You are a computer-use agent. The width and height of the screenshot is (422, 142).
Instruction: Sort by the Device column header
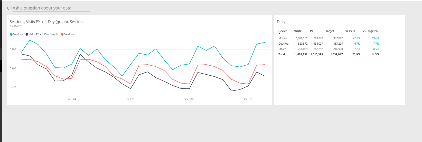point(283,31)
